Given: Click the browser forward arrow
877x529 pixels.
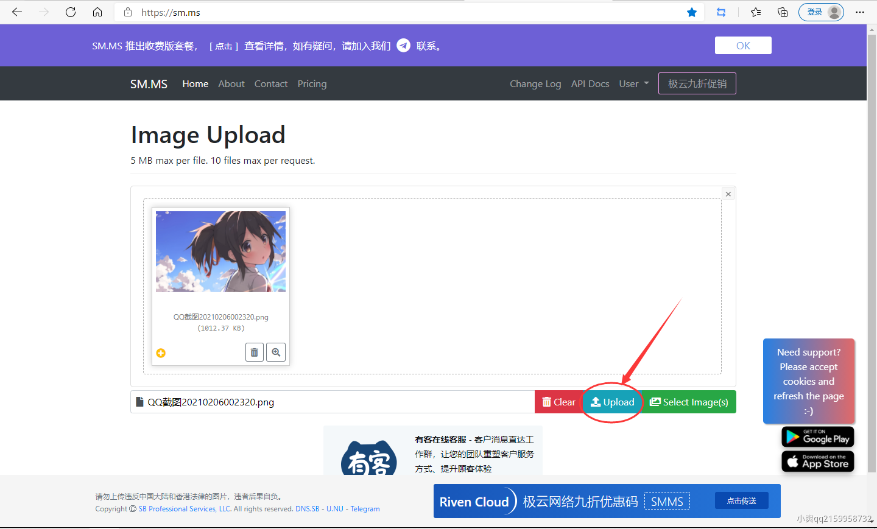Looking at the screenshot, I should click(44, 12).
